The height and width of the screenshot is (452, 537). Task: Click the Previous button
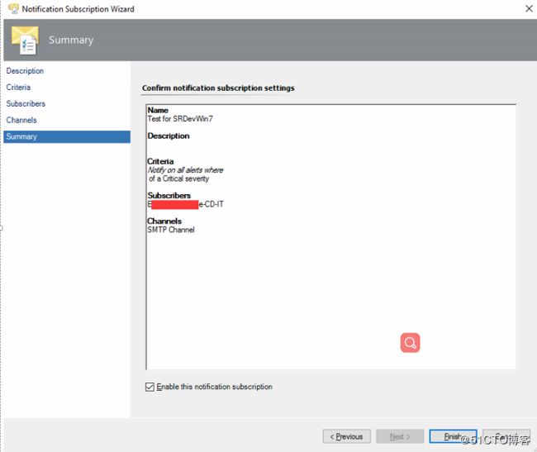pos(346,436)
